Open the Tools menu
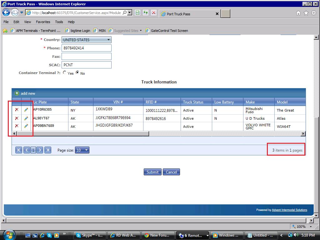The width and height of the screenshot is (320, 240). pyautogui.click(x=59, y=22)
